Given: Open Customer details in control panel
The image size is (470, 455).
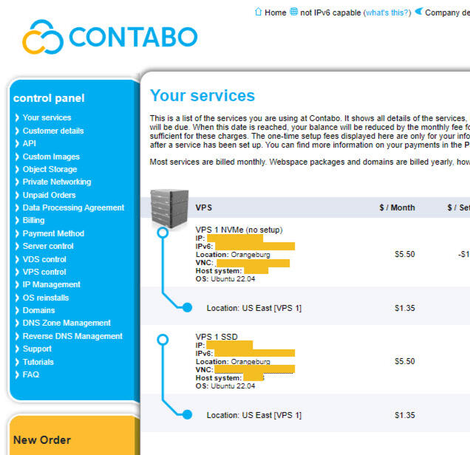Looking at the screenshot, I should tap(53, 131).
